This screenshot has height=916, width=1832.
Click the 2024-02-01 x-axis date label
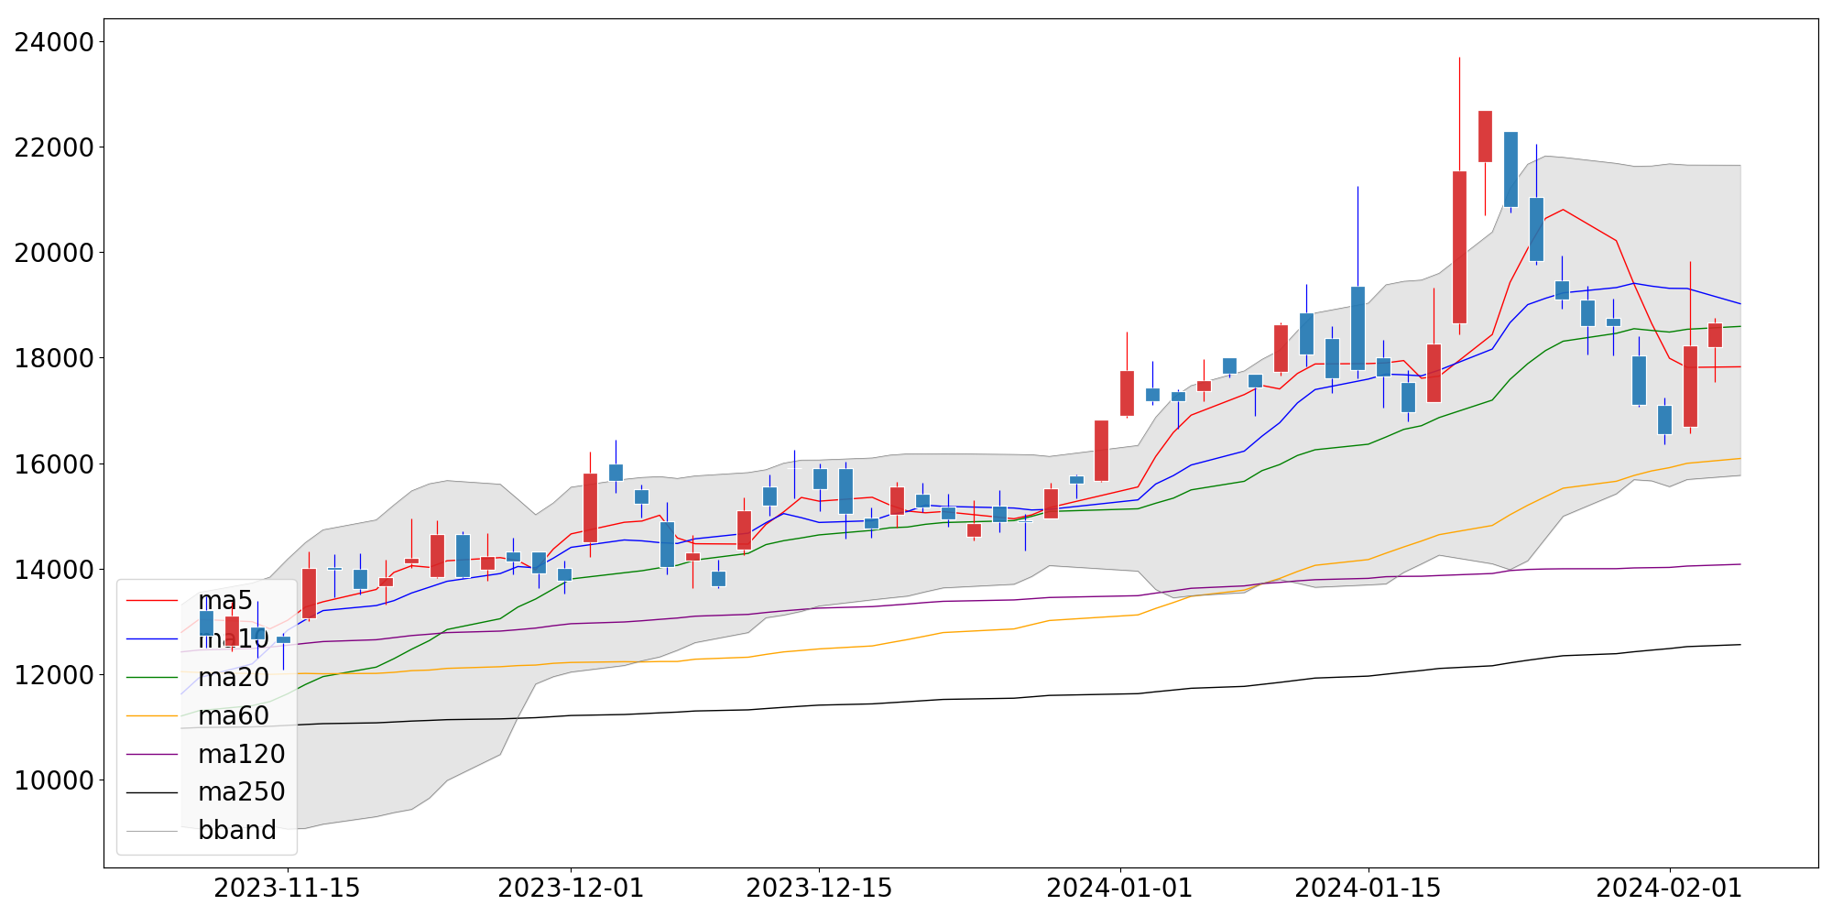click(x=1669, y=889)
